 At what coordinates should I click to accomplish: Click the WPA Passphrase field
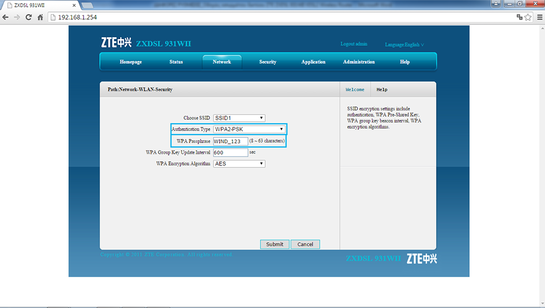[x=230, y=141]
